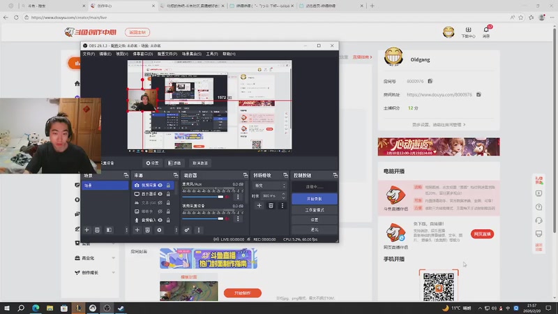The width and height of the screenshot is (558, 314).
Task: Open transition options kebab menu
Action: (x=282, y=205)
